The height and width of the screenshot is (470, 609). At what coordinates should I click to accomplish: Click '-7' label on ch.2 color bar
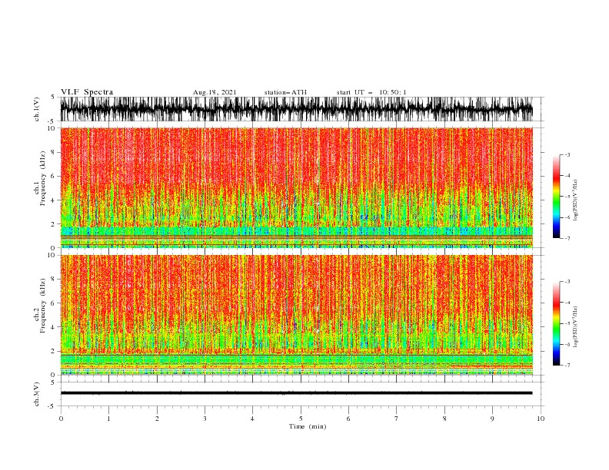tap(567, 366)
